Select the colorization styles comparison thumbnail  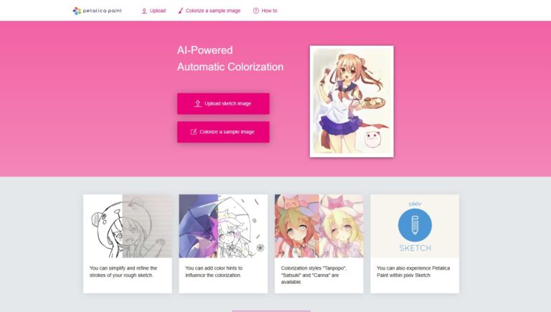[319, 225]
